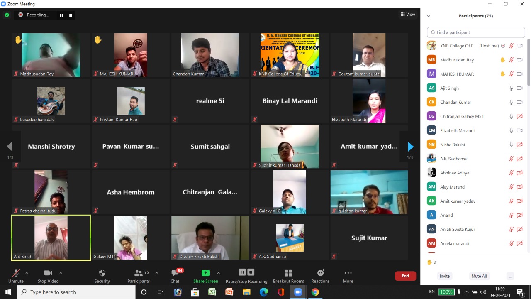
Task: Expand video options arrow beside Stop Video
Action: pos(61,273)
